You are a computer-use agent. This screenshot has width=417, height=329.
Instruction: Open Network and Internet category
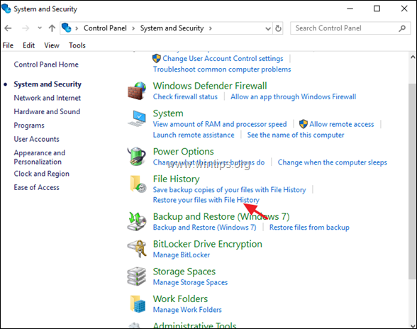[48, 98]
